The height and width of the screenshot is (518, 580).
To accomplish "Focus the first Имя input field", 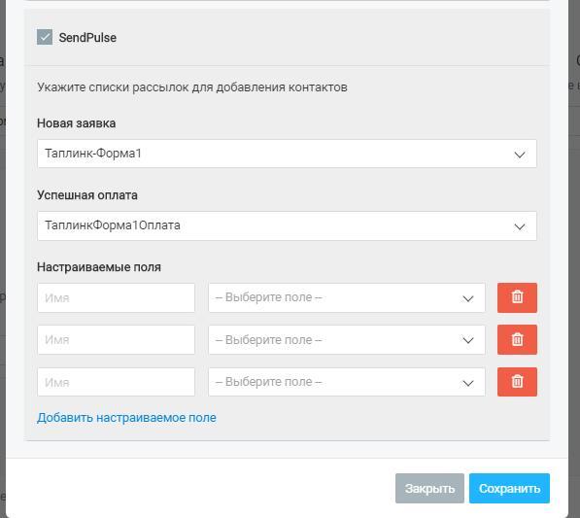I will tap(116, 297).
